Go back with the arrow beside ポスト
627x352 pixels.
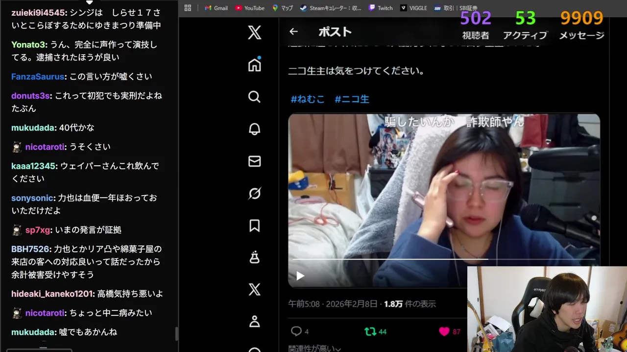[x=293, y=32]
